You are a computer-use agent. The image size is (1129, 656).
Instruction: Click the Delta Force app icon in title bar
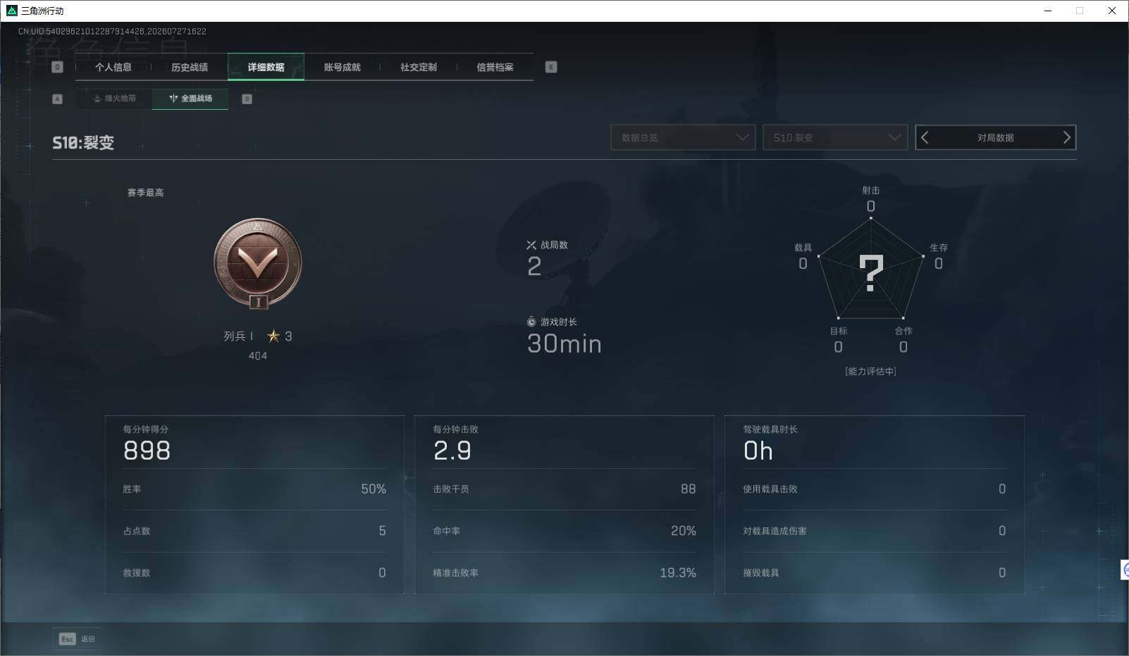(x=11, y=11)
